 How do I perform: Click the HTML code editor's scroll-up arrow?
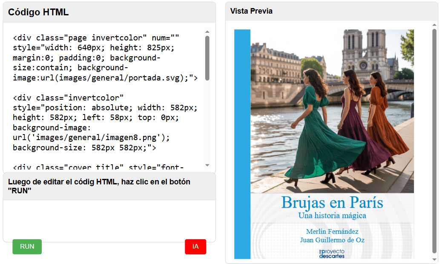(x=207, y=32)
